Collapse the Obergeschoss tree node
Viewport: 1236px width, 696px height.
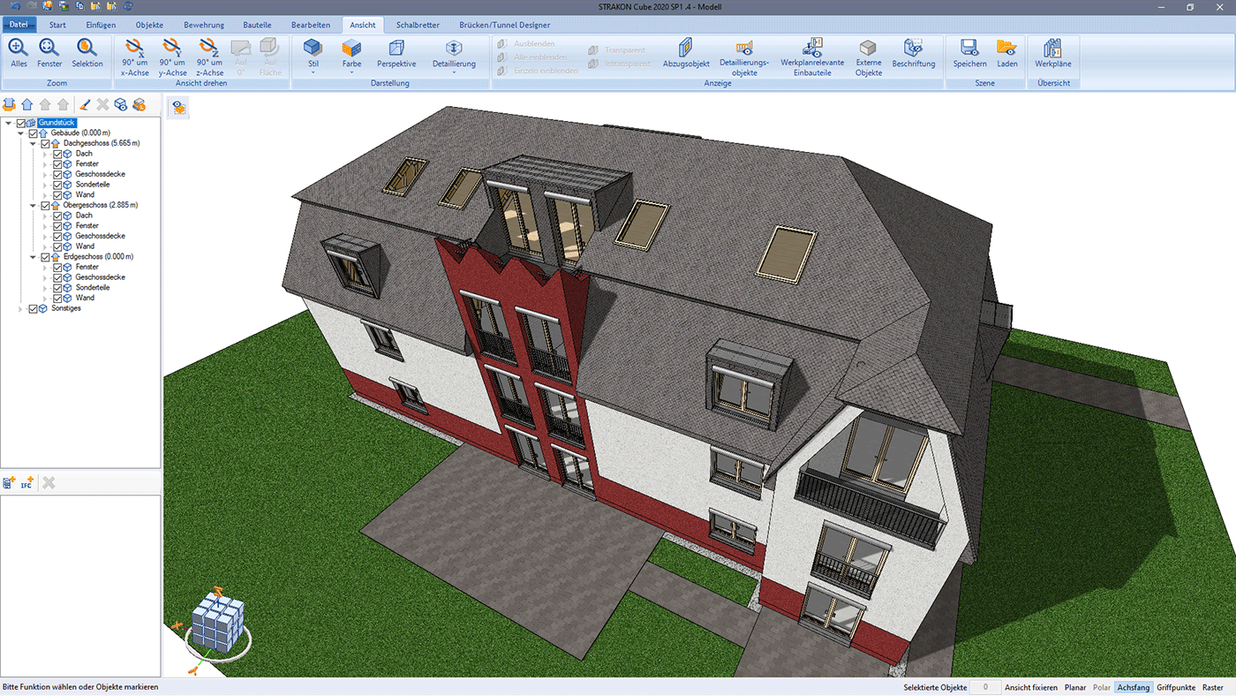pos(34,206)
